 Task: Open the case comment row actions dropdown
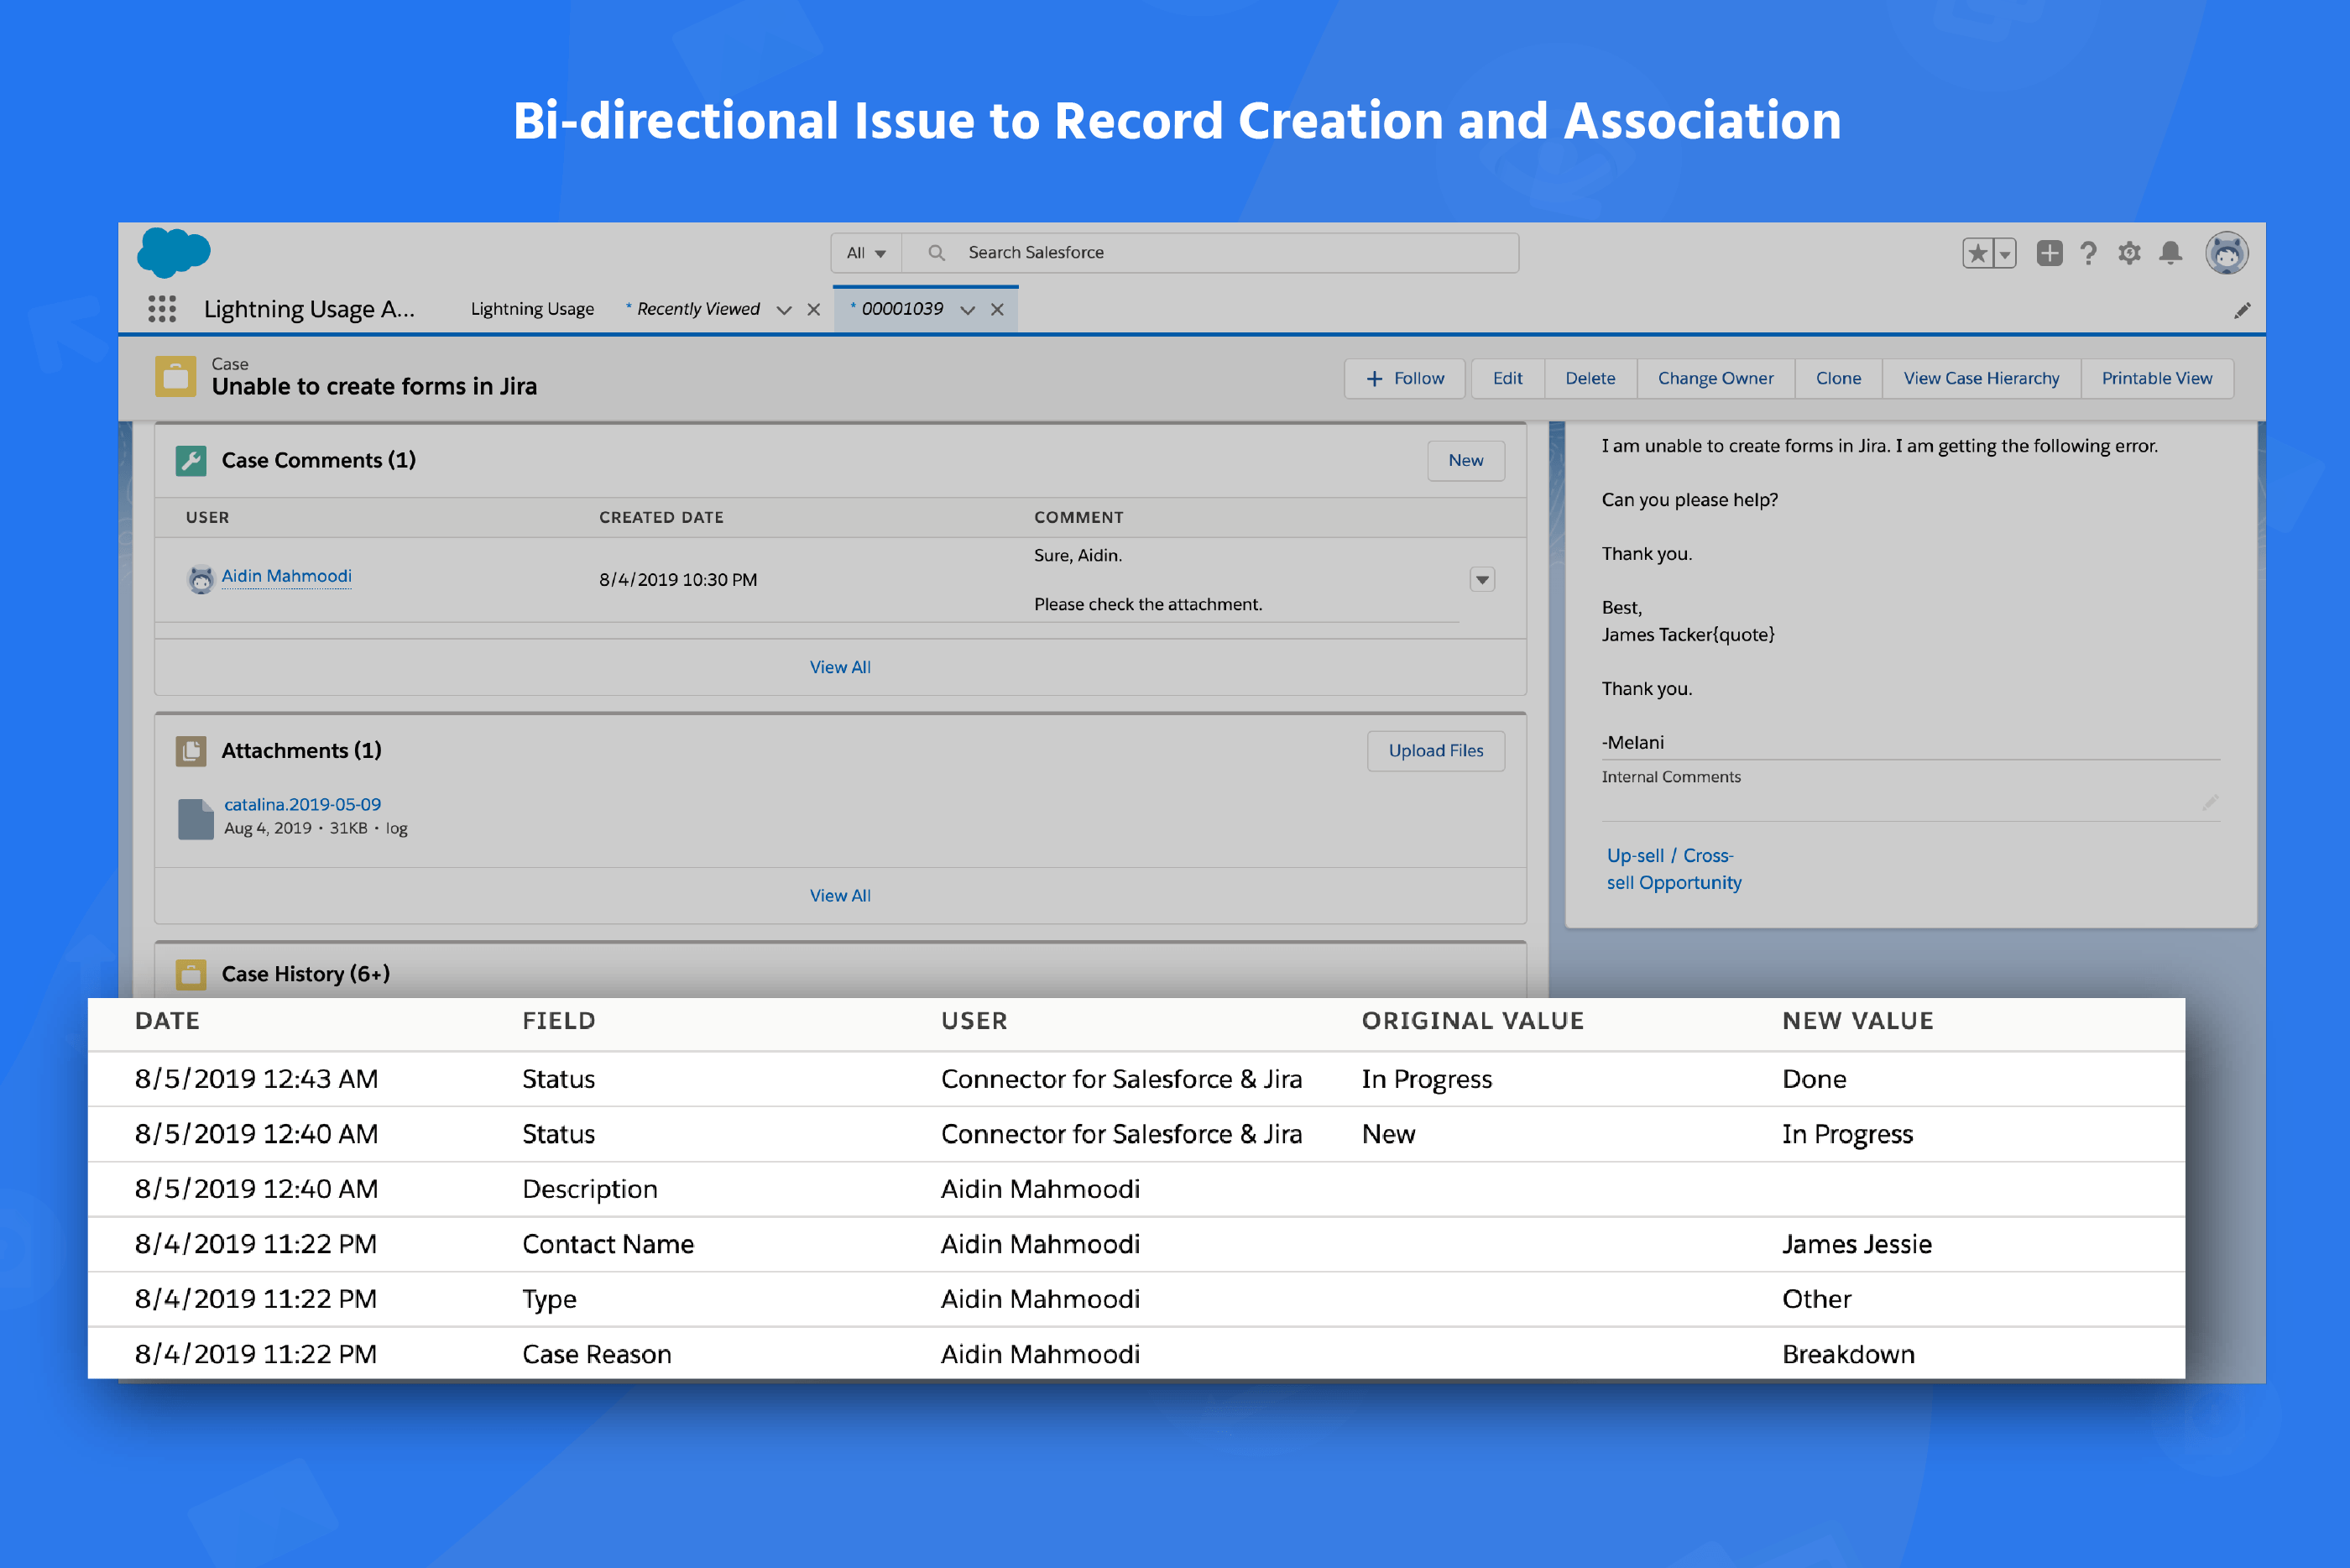click(x=1481, y=580)
